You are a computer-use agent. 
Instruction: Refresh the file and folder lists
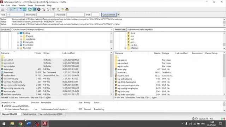tap(30, 10)
